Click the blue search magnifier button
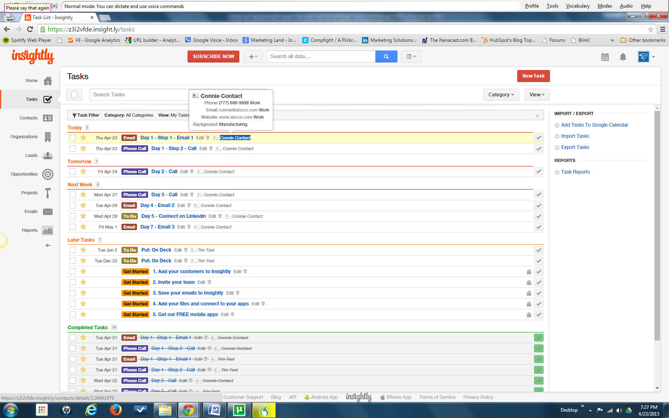Viewport: 669px width, 418px height. point(386,57)
